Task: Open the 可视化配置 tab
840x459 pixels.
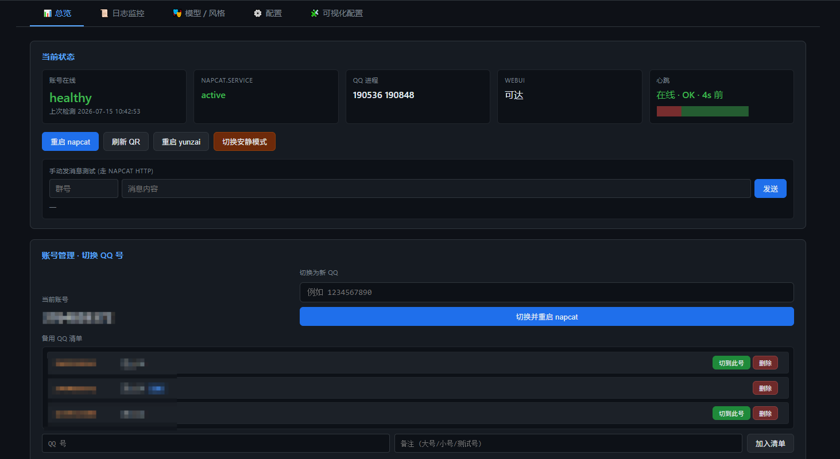Action: 337,13
